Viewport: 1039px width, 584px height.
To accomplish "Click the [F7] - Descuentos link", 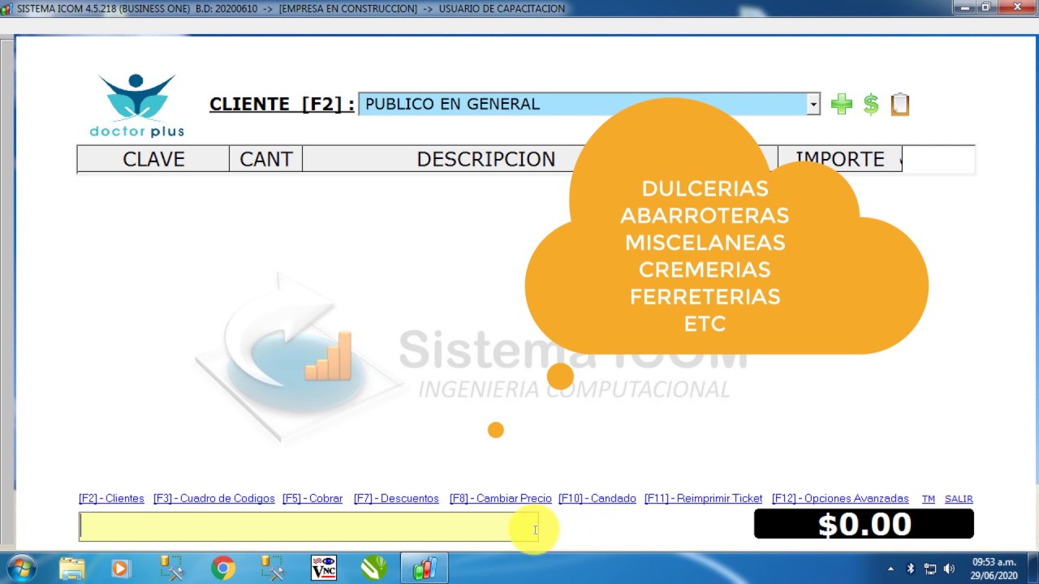I will [396, 499].
